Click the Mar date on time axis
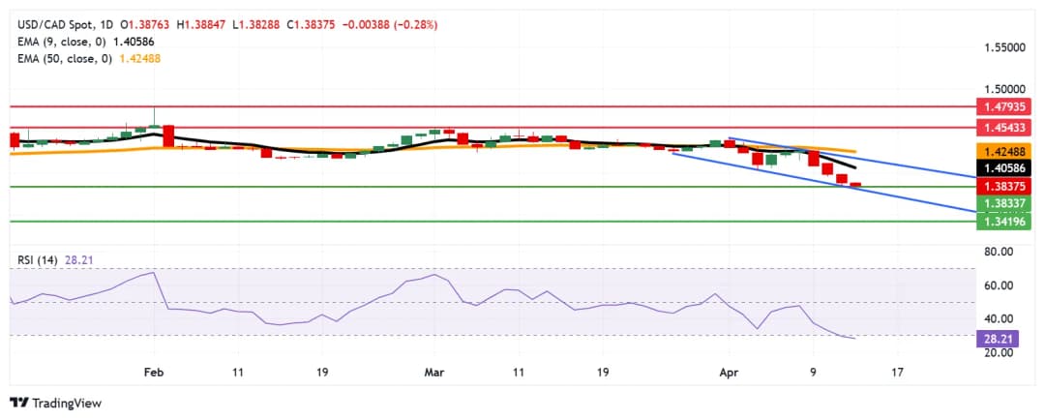 coord(432,371)
